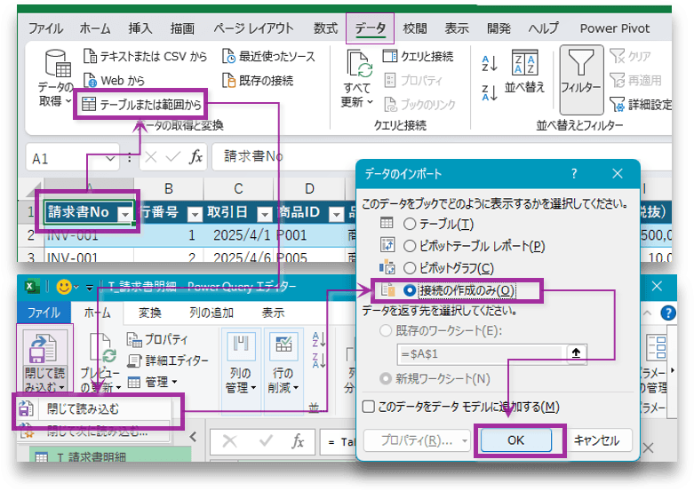Toggle the フィルター funnel button
Viewport: 694px width, 491px height.
pos(581,80)
